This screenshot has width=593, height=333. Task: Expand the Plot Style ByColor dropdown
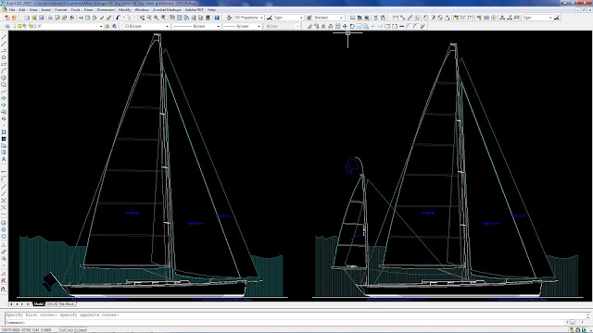coord(297,26)
